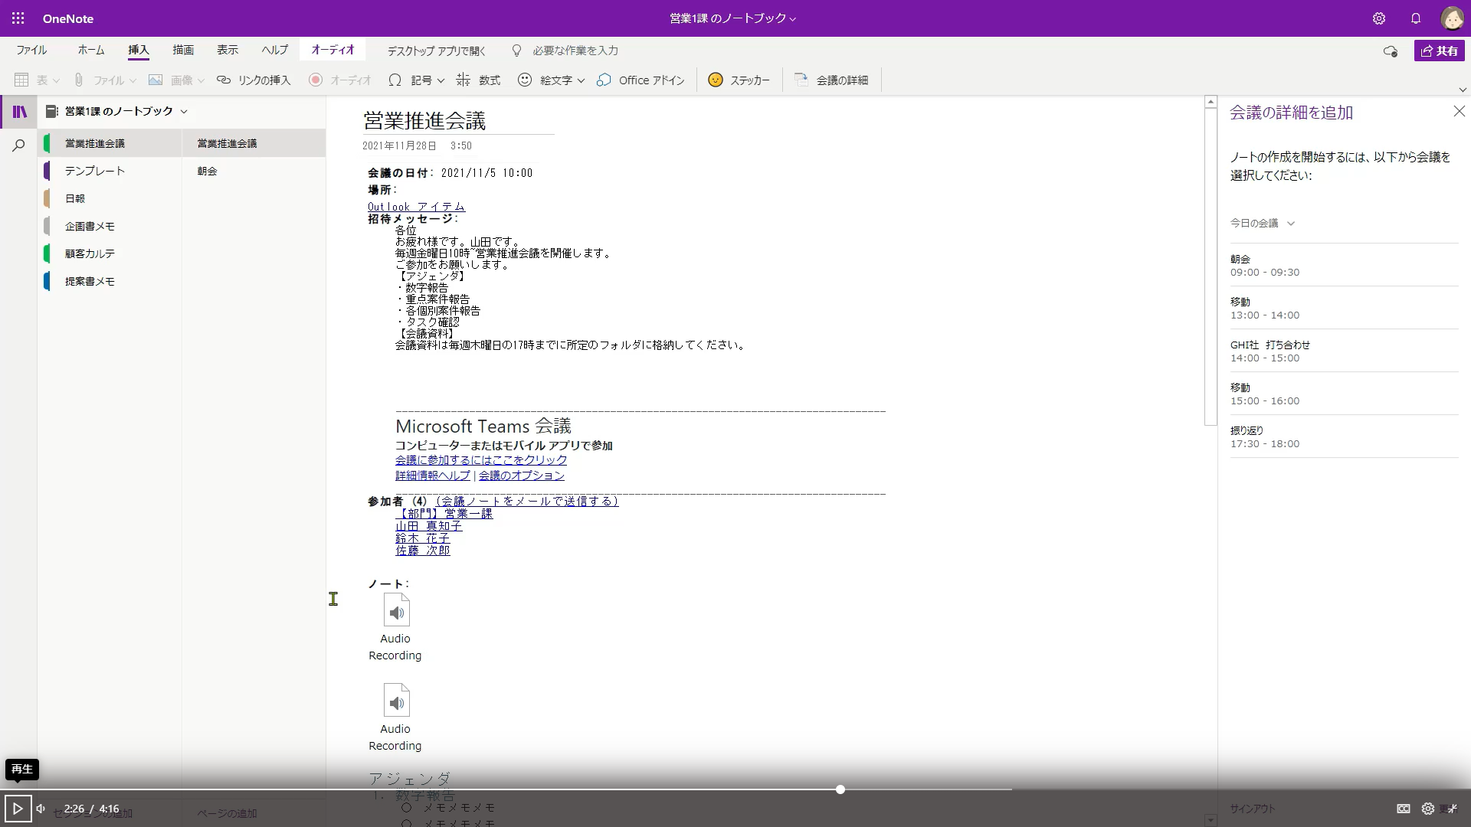Image resolution: width=1471 pixels, height=827 pixels.
Task: Mute the audio volume
Action: pyautogui.click(x=41, y=808)
